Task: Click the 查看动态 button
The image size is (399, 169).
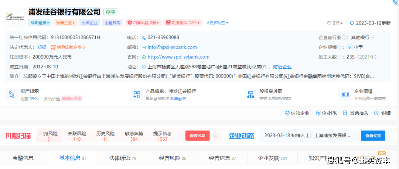Action: 373,136
